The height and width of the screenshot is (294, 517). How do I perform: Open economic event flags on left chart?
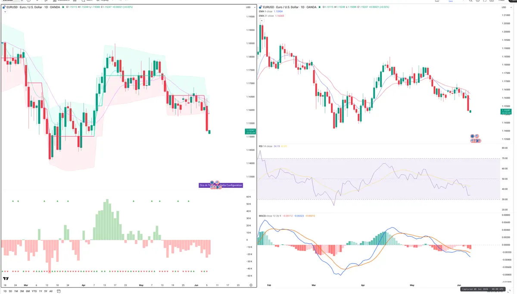point(215,185)
